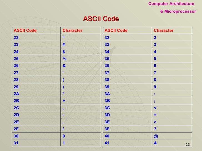Select code cell '2E'
This screenshot has height=151, width=202.
pyautogui.click(x=36, y=122)
